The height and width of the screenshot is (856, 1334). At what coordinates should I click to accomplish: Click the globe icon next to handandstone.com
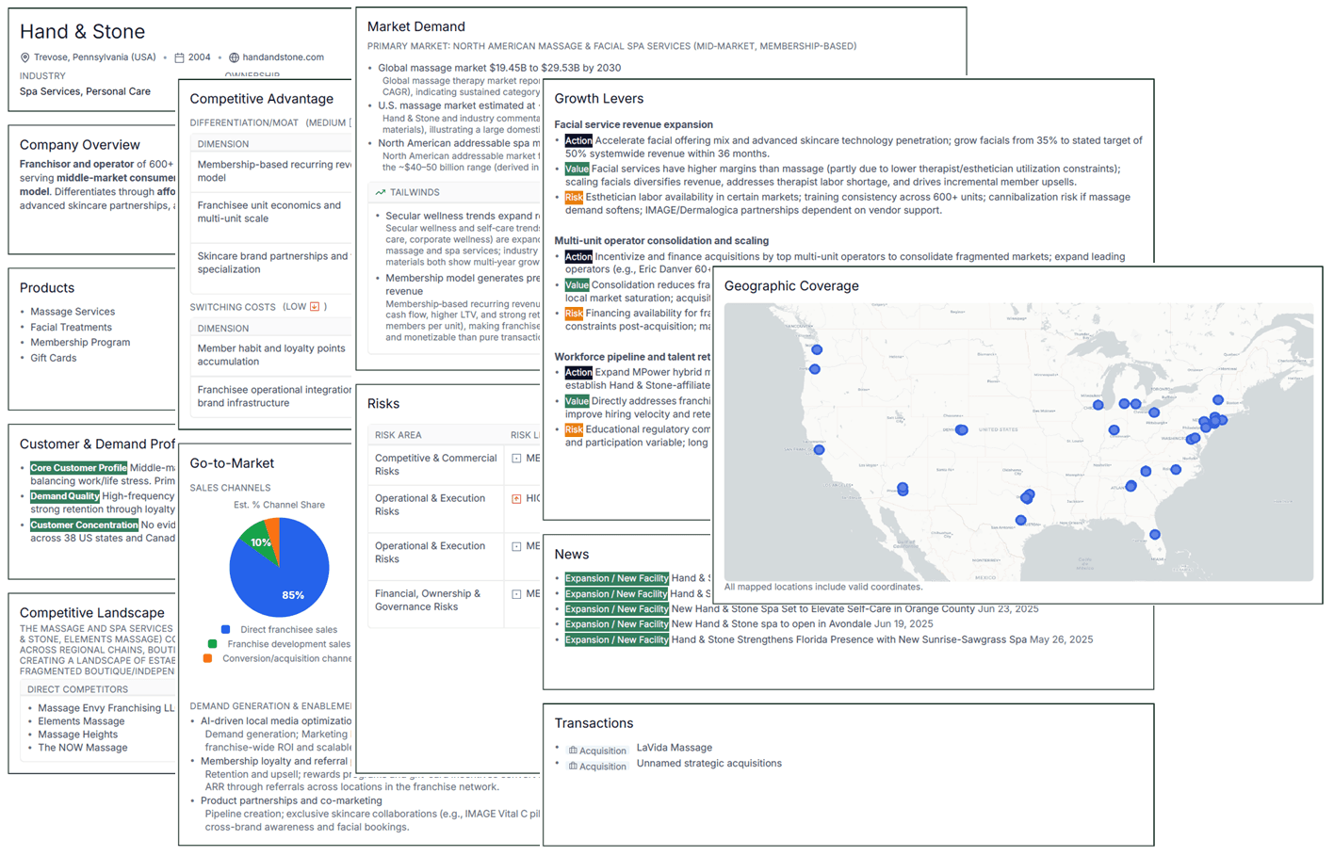point(236,57)
